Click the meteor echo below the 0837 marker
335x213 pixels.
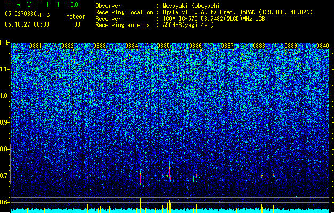tap(223, 174)
